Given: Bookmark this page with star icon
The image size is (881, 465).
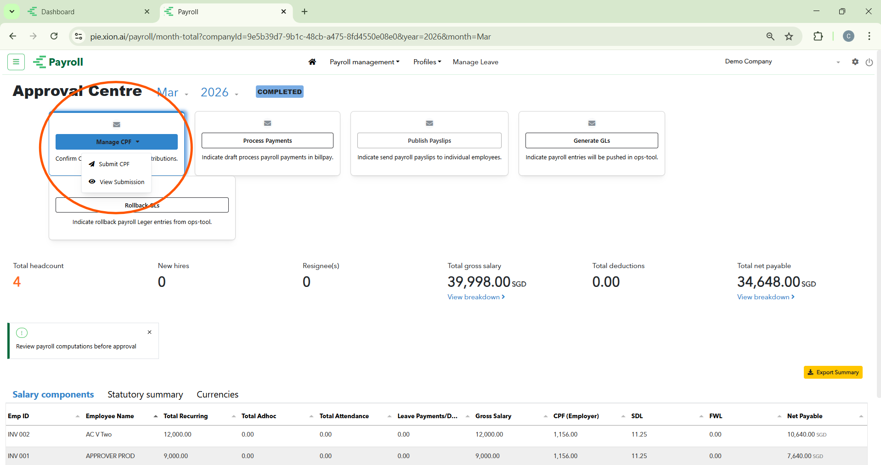Looking at the screenshot, I should click(789, 37).
